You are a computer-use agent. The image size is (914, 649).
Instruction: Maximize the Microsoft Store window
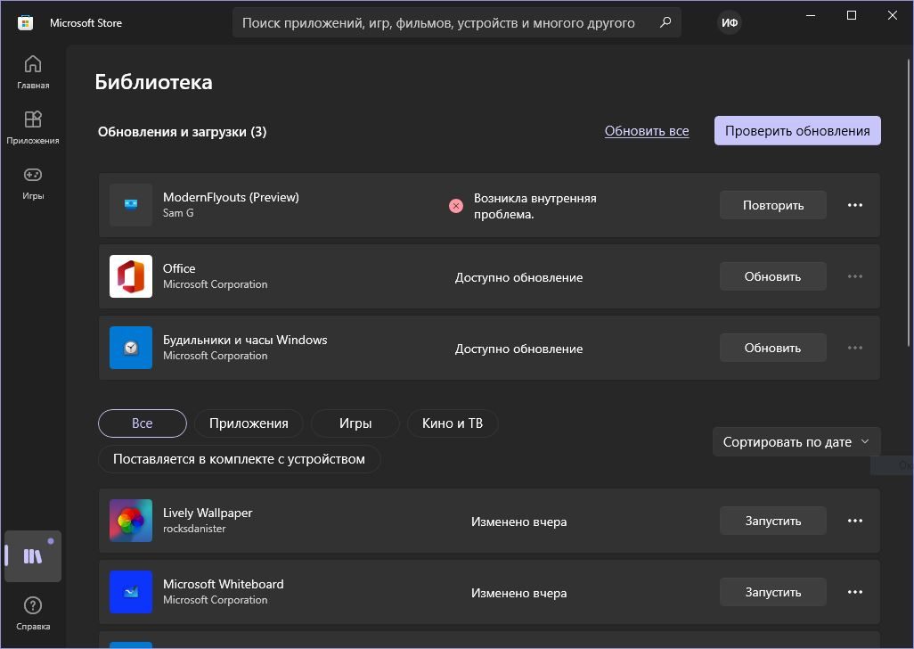(852, 16)
